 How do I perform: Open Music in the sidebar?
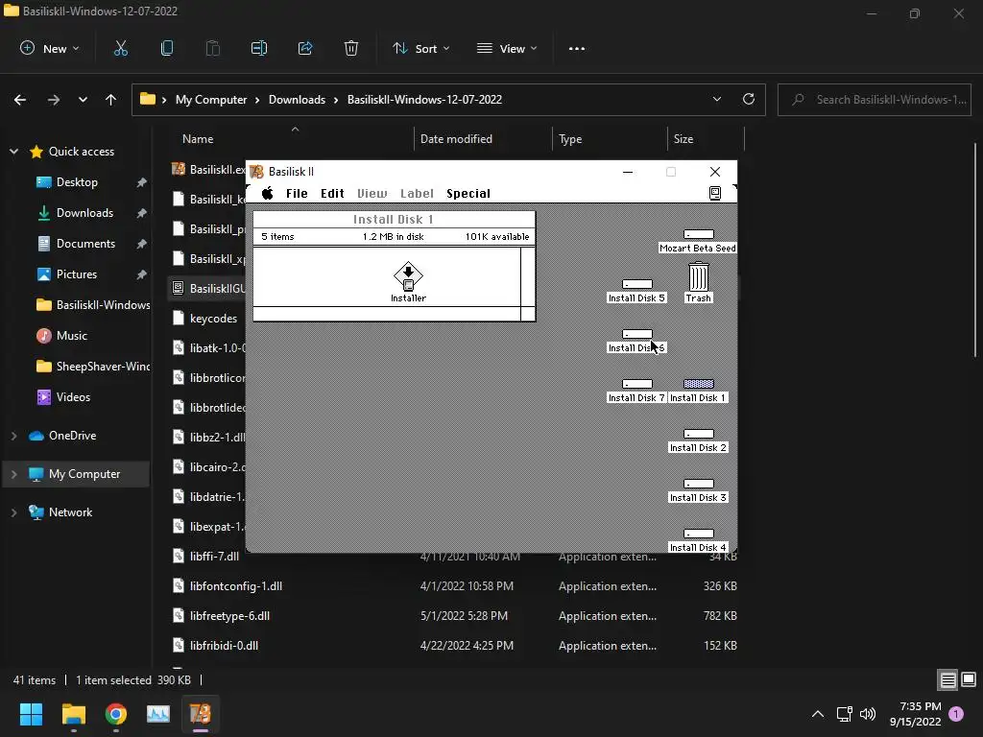coord(71,336)
